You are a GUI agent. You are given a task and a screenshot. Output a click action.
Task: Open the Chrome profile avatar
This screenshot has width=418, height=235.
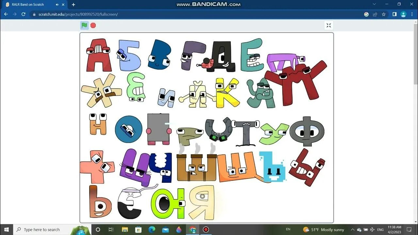[403, 14]
